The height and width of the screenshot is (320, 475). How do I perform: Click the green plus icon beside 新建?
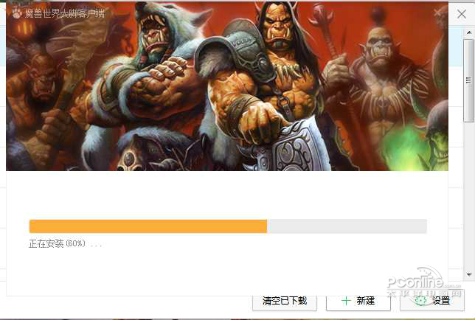click(346, 301)
